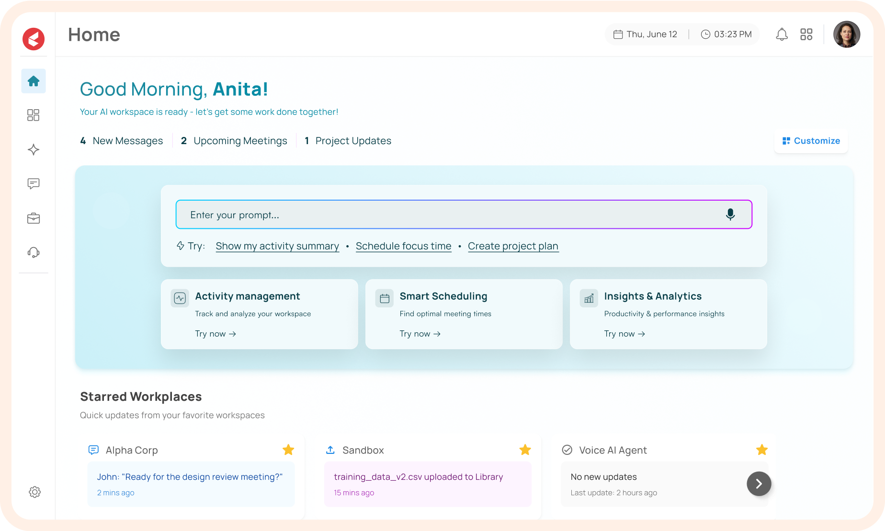This screenshot has height=531, width=885.
Task: Click Try now under Activity management
Action: (x=216, y=334)
